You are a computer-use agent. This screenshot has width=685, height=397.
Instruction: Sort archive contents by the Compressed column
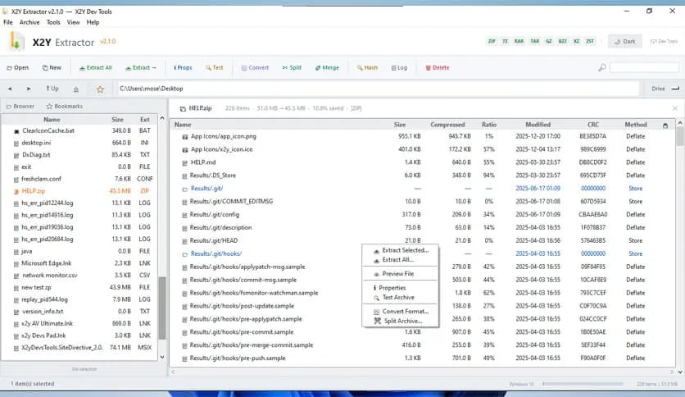tap(447, 125)
